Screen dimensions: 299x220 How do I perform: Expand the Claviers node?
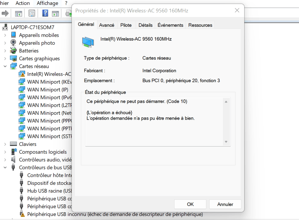coord(5,144)
